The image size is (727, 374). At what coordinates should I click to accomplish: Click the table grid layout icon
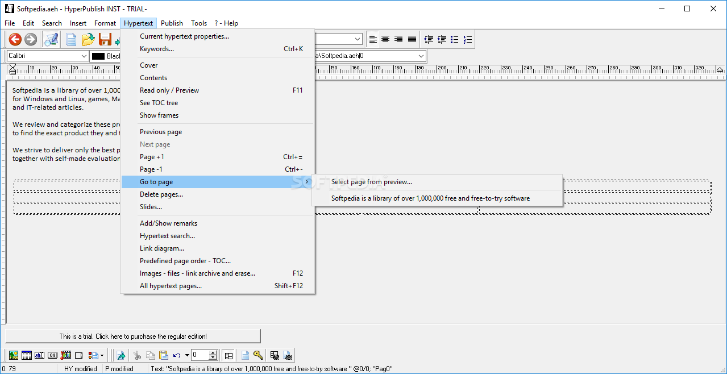tap(229, 355)
